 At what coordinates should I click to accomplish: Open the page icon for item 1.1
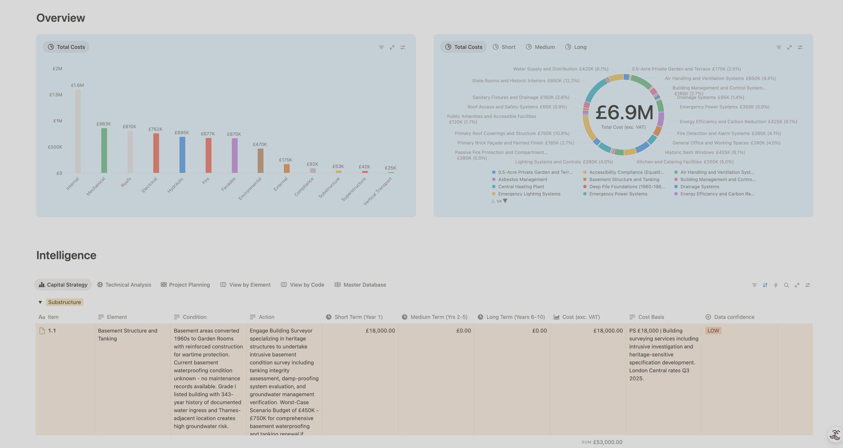click(x=42, y=331)
